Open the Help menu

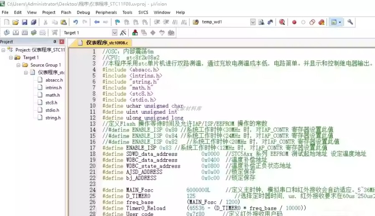(x=180, y=13)
